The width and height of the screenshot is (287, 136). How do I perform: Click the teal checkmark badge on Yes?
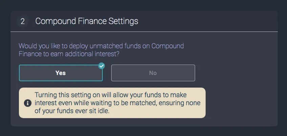point(102,66)
